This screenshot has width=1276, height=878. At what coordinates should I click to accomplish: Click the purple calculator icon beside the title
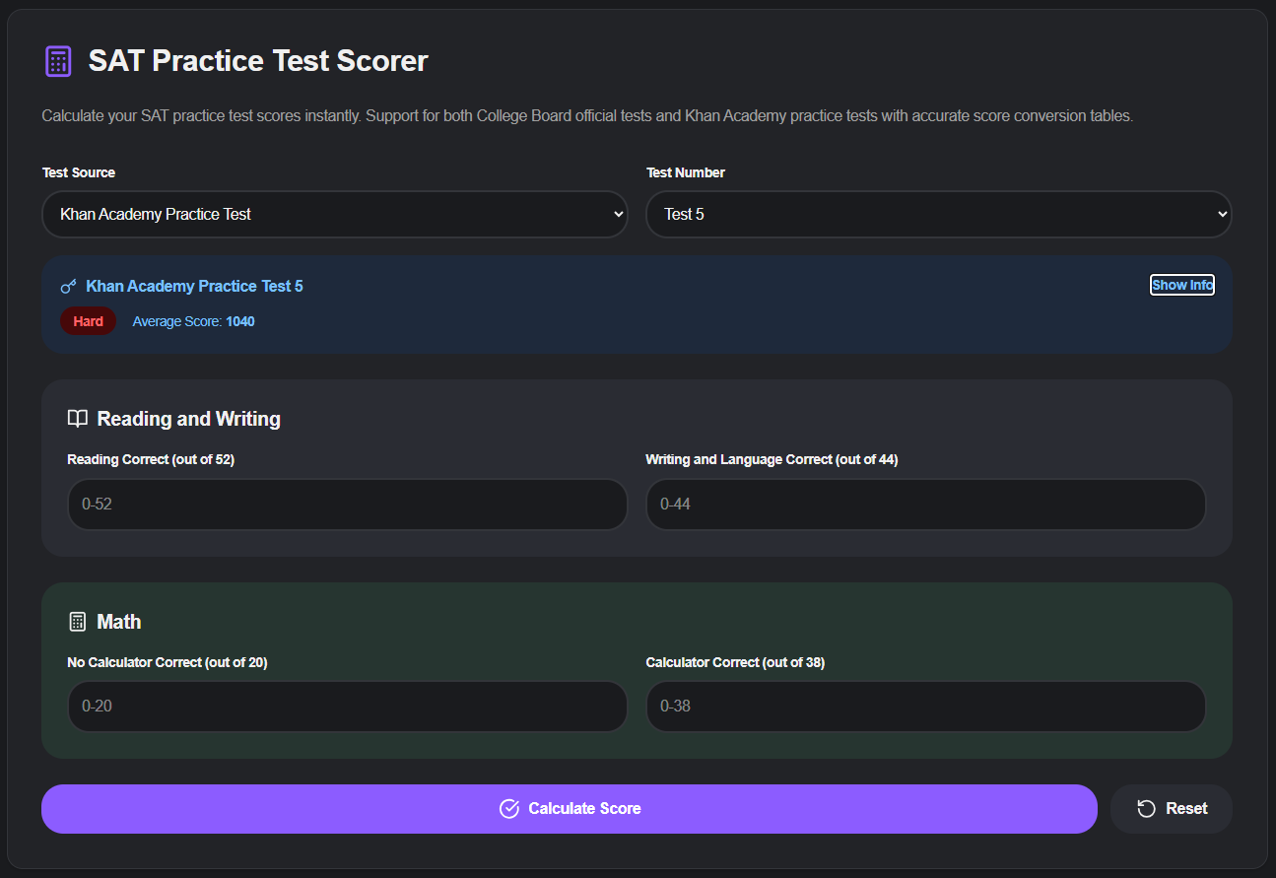click(x=58, y=61)
